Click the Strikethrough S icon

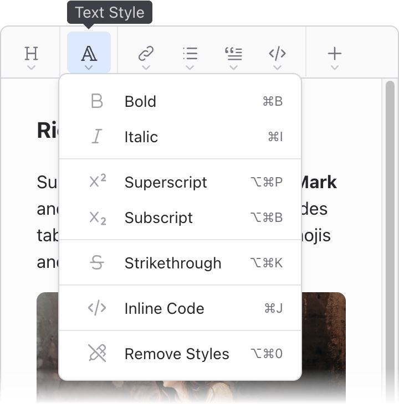click(97, 262)
